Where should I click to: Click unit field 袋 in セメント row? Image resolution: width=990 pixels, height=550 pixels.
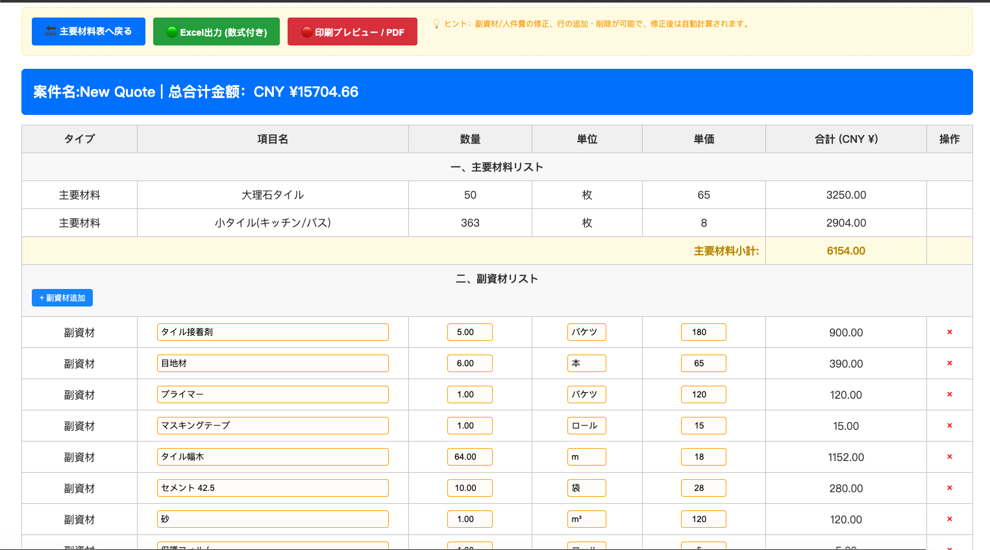[x=587, y=488]
